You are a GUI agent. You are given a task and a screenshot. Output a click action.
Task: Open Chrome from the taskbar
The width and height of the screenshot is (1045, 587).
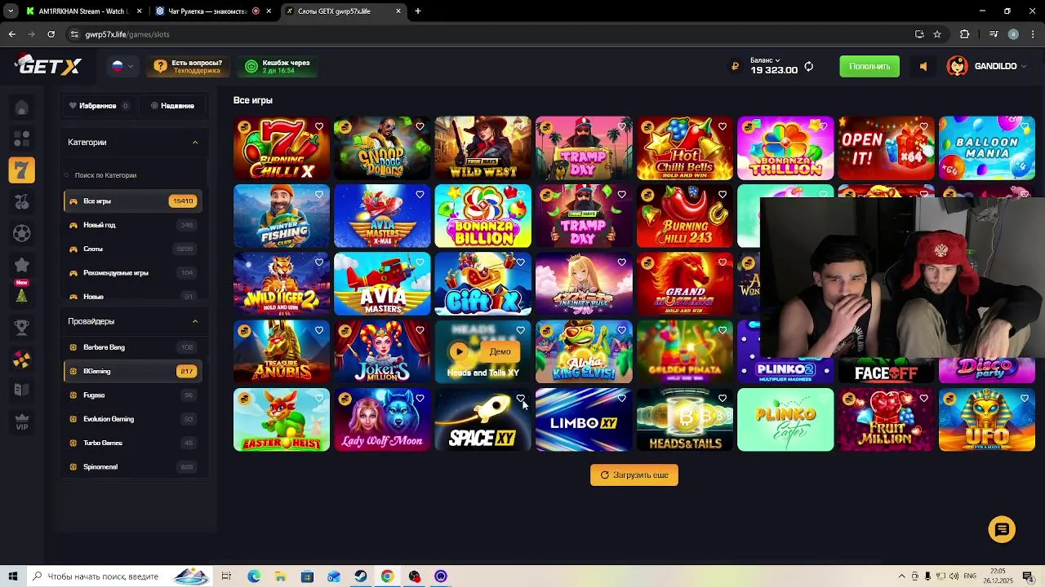[x=387, y=576]
